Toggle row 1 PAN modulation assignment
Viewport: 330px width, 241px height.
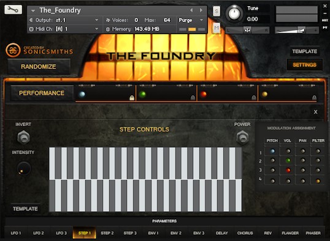(303, 151)
